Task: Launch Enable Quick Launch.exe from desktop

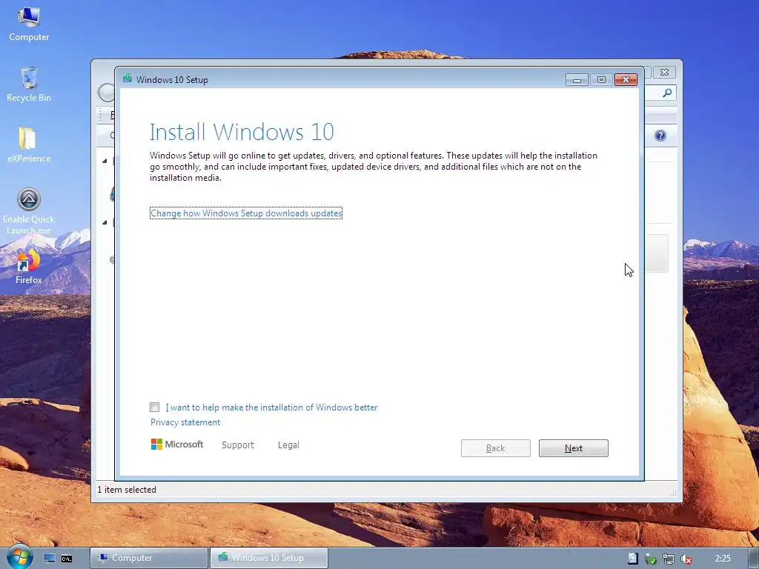Action: tap(29, 211)
